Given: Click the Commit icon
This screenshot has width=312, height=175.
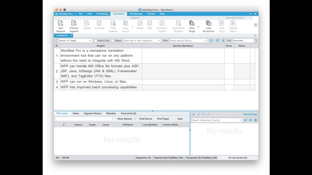Looking at the screenshot, I should click(86, 23).
